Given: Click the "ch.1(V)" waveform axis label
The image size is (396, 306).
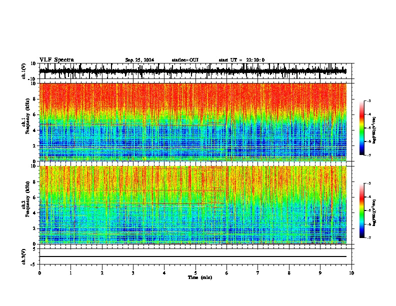Looking at the screenshot, I should [24, 71].
